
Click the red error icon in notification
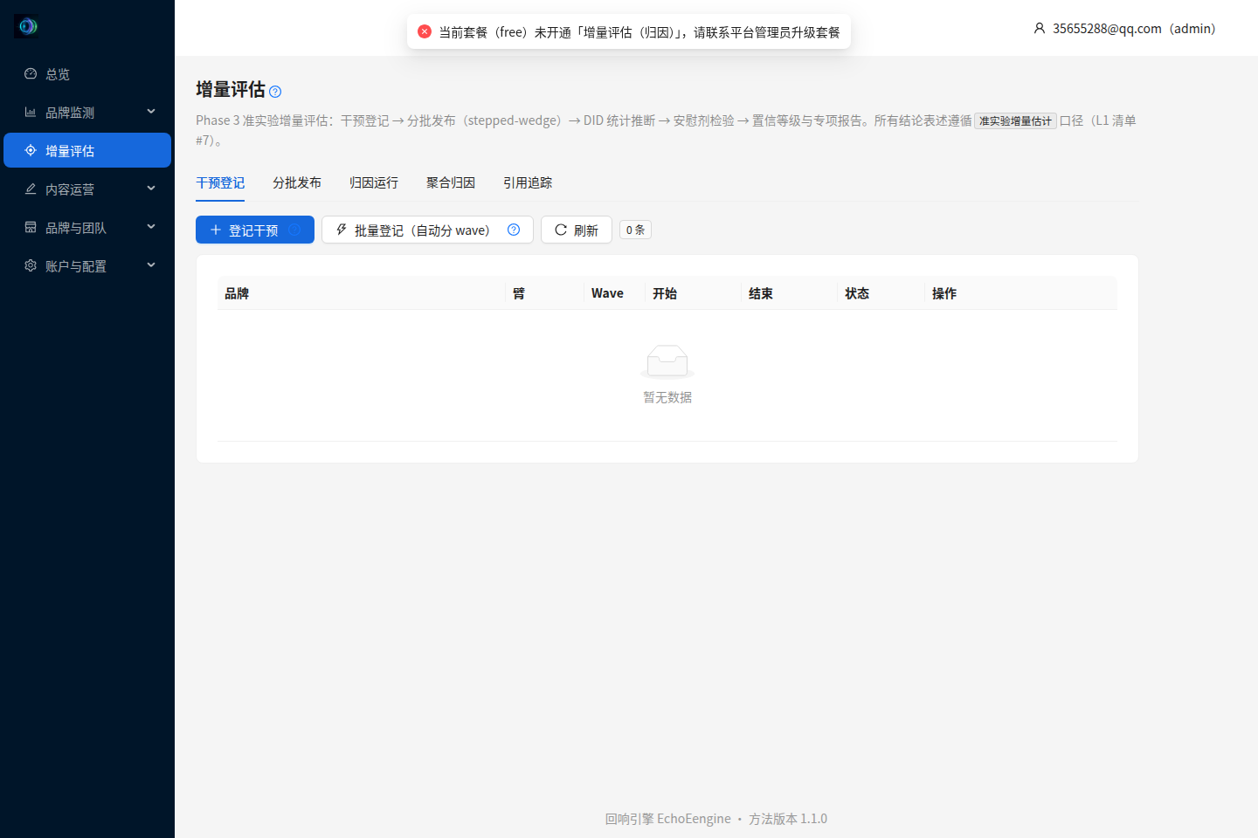pyautogui.click(x=425, y=31)
